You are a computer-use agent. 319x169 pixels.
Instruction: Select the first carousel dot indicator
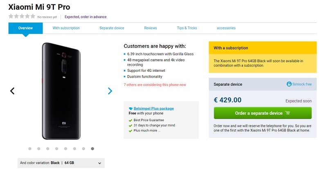coord(30,149)
